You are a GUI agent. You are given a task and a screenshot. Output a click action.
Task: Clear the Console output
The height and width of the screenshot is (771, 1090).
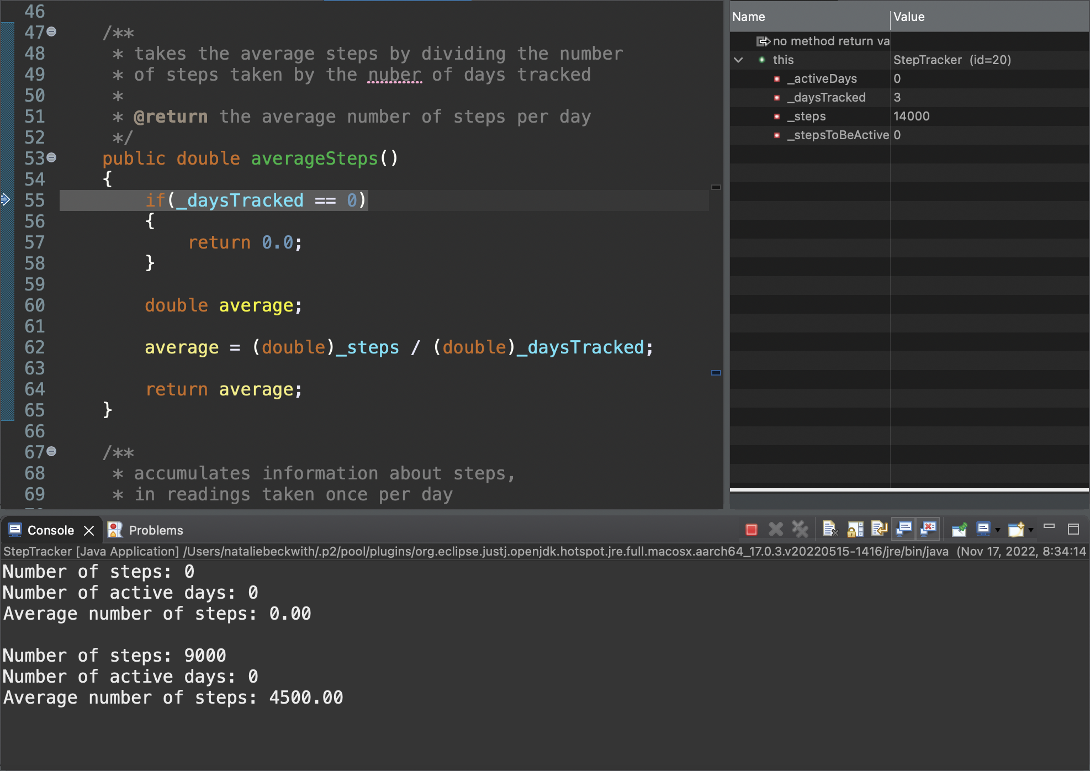click(x=830, y=530)
